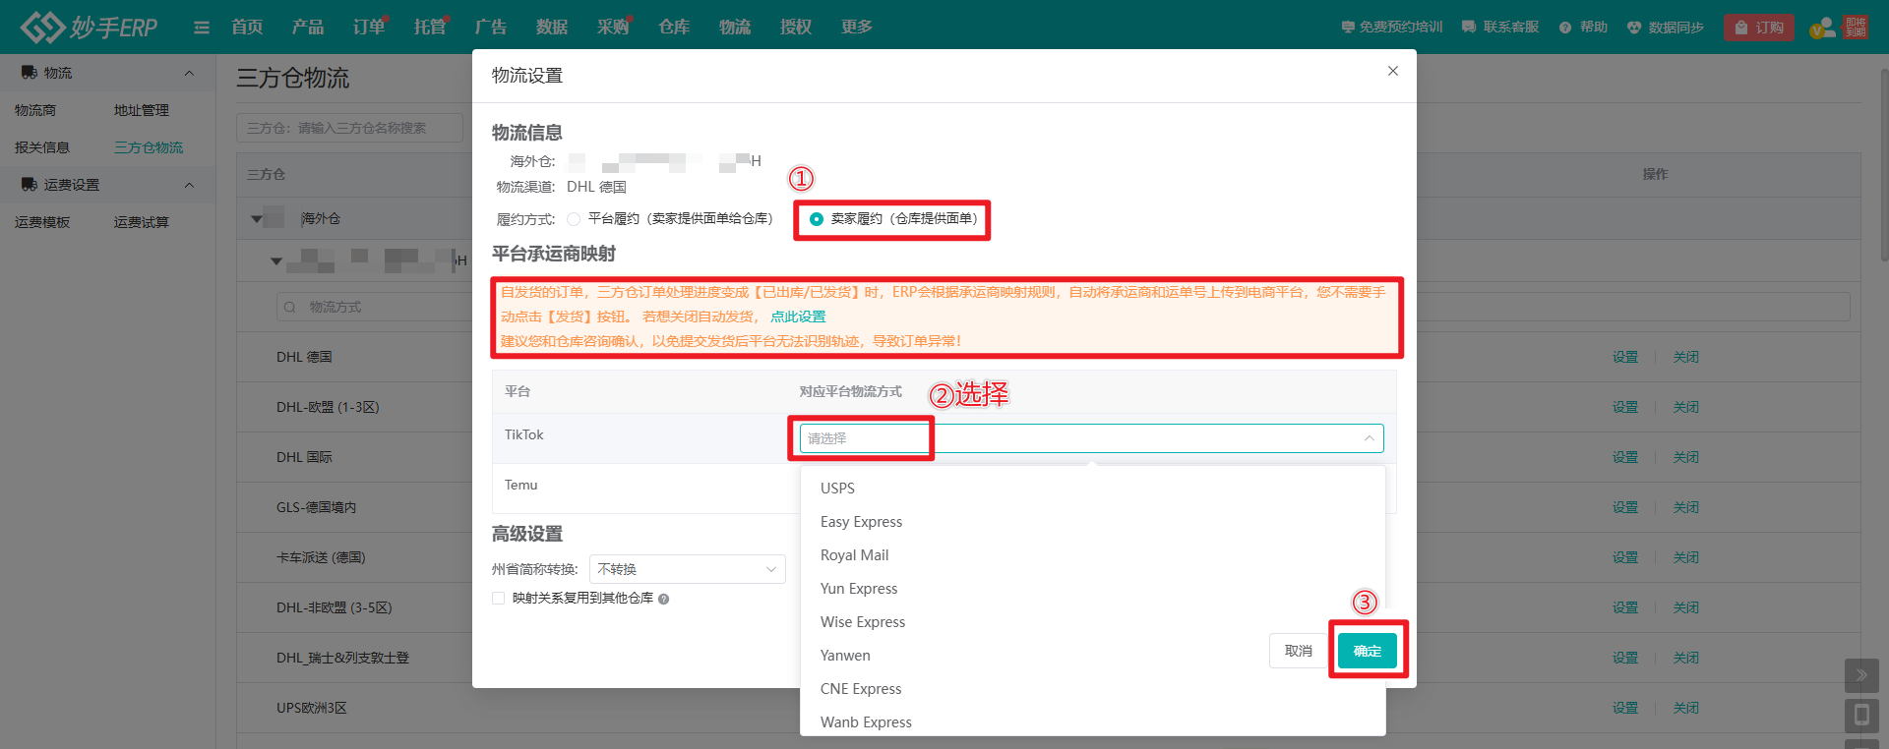Open 订单 in top navigation

coord(369,28)
